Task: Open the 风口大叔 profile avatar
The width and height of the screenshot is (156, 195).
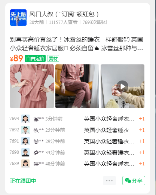Action: tap(18, 18)
